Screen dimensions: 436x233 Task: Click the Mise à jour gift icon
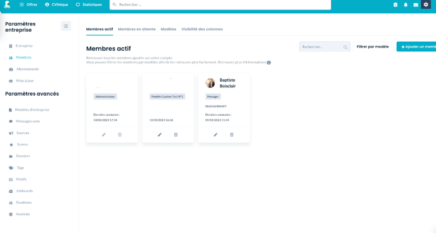(x=11, y=81)
